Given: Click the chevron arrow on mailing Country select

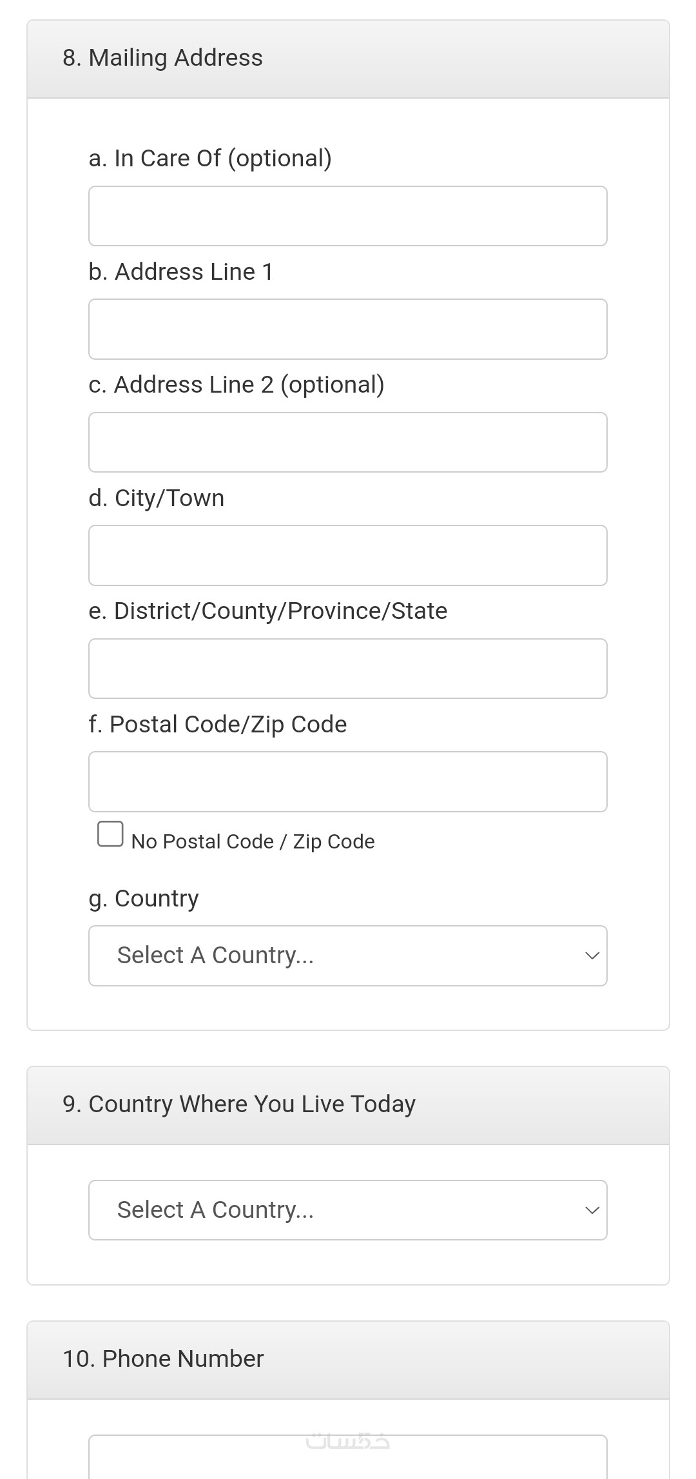Looking at the screenshot, I should 592,955.
